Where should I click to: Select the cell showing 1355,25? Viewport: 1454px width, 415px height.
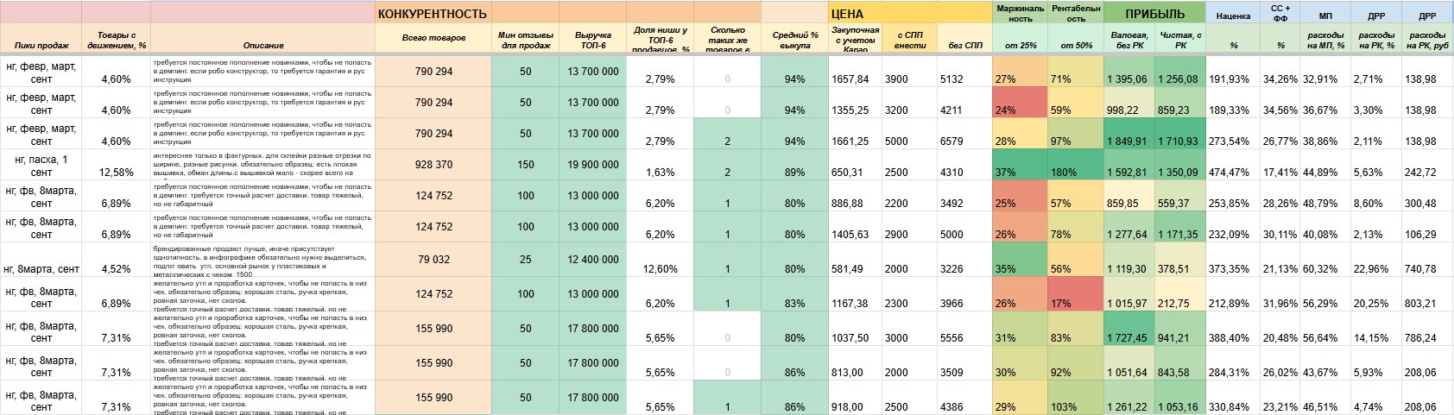pyautogui.click(x=855, y=102)
